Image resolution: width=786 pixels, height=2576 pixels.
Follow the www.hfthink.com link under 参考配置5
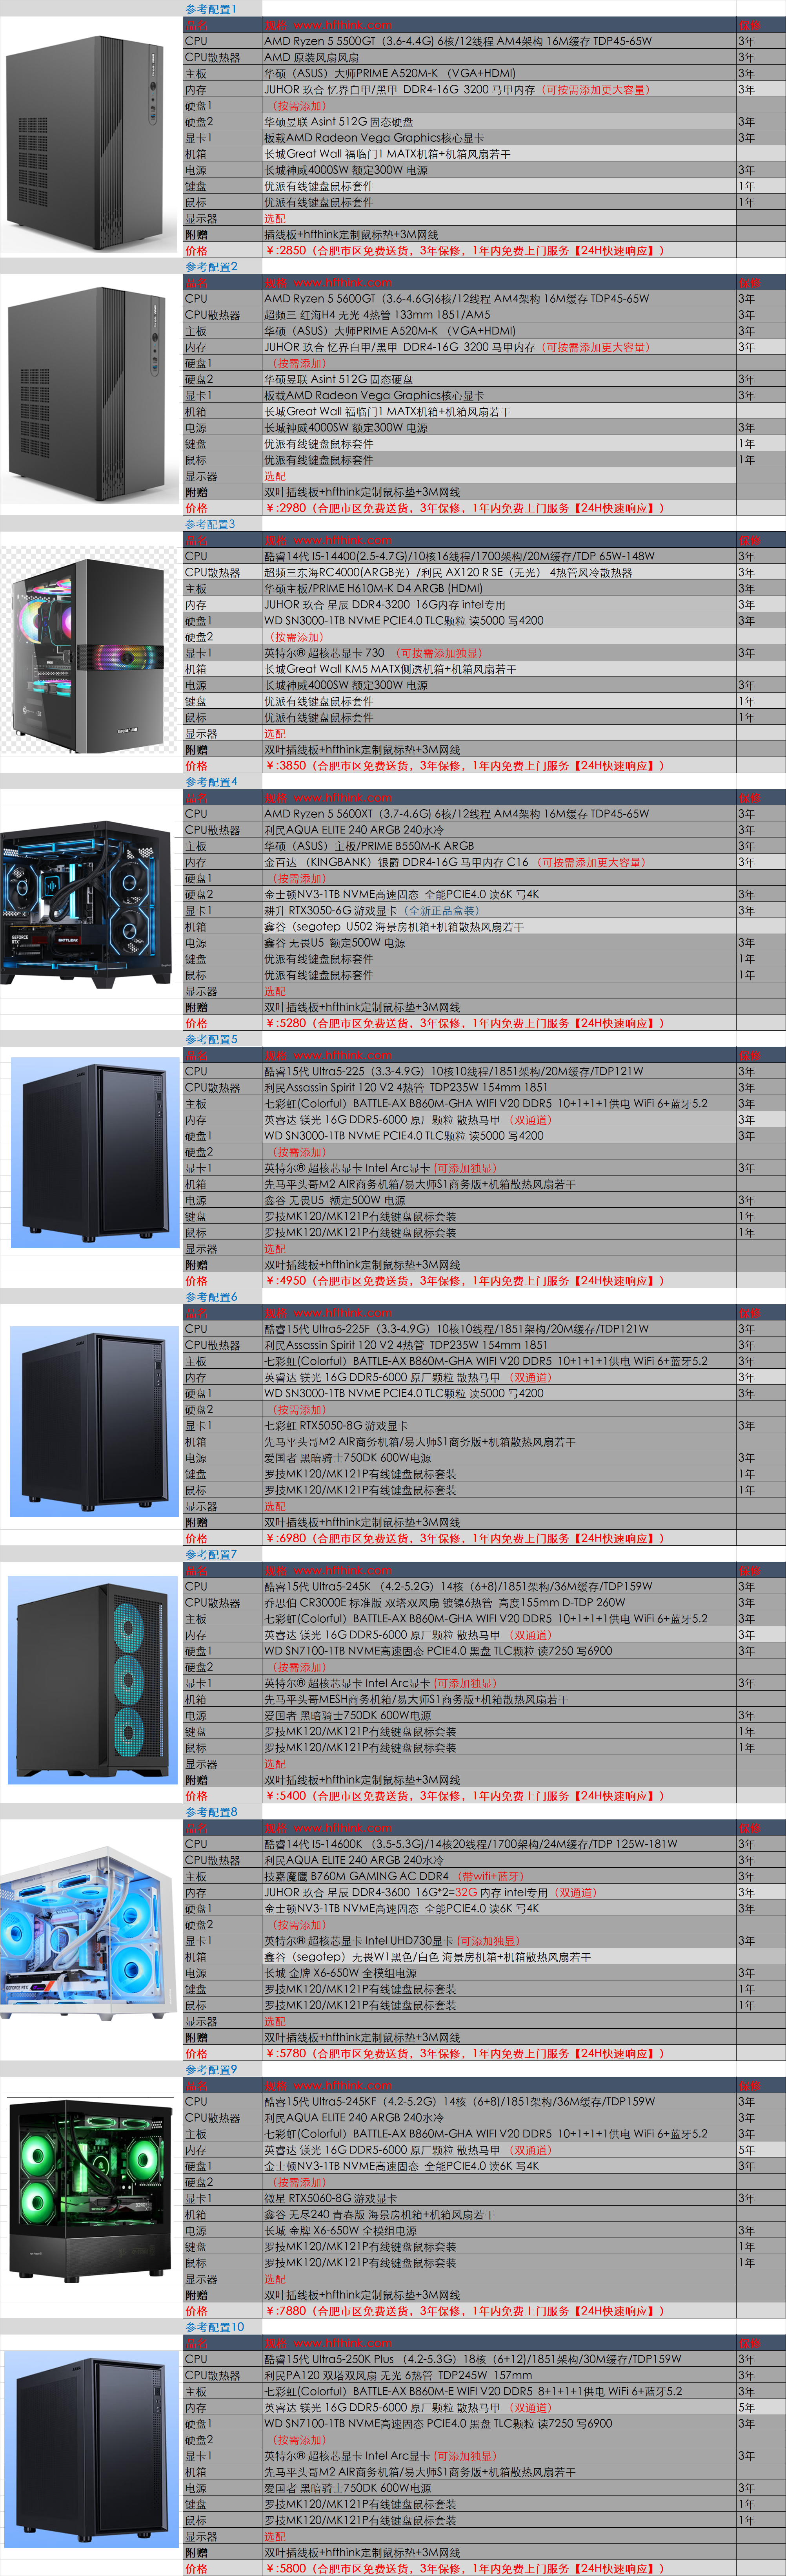click(342, 1055)
